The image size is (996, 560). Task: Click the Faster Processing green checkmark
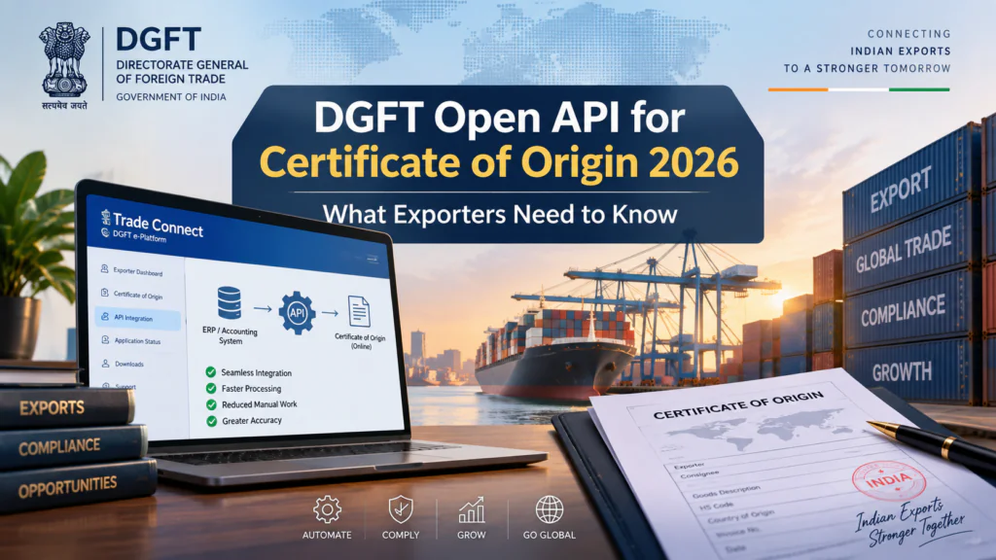pyautogui.click(x=211, y=388)
